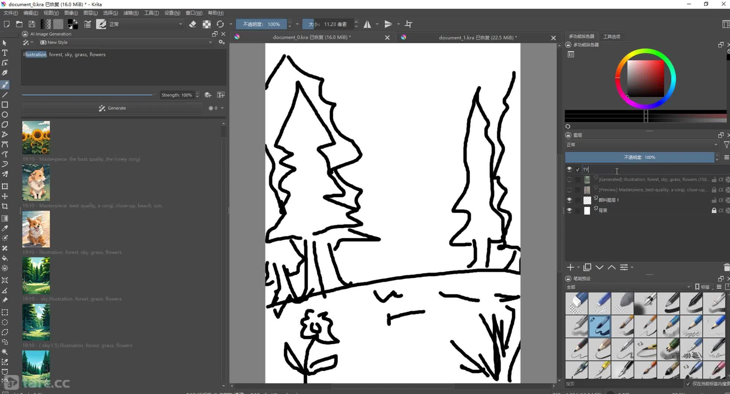Close the document_0.kra tab

[x=387, y=38]
